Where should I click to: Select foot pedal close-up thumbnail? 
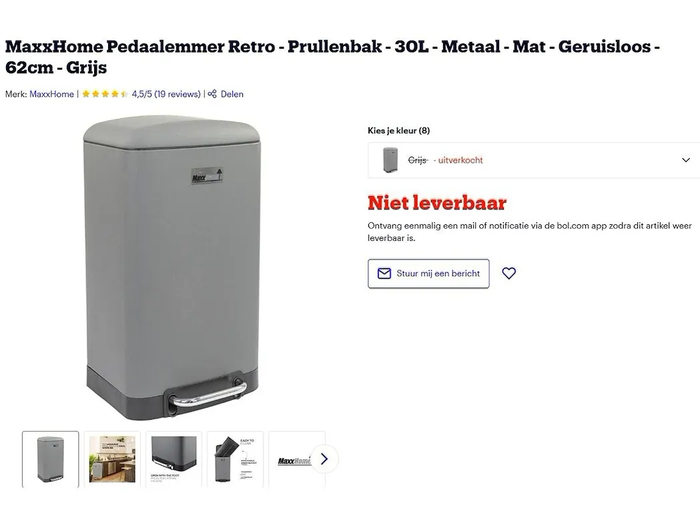[x=173, y=460]
